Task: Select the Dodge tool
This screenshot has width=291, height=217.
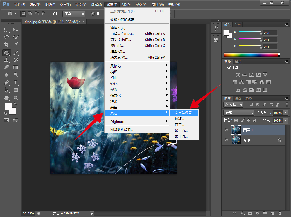Action: [x=16, y=75]
